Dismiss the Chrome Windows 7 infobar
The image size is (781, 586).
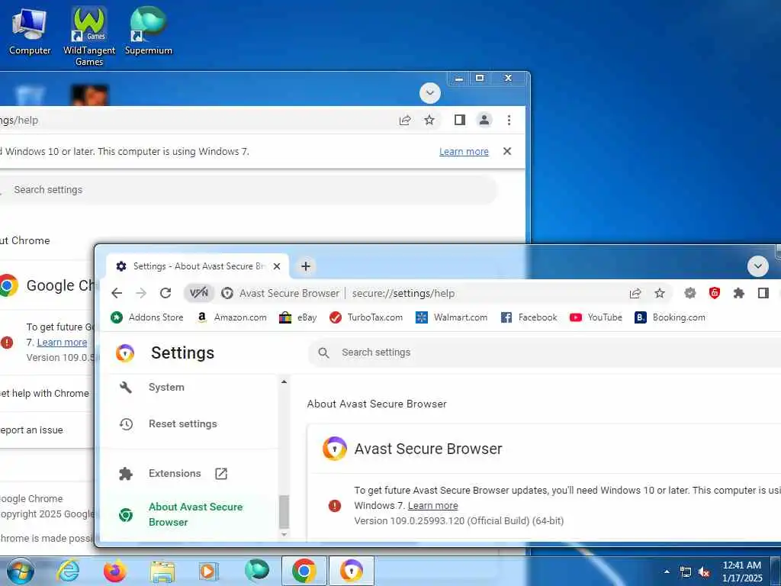click(507, 151)
